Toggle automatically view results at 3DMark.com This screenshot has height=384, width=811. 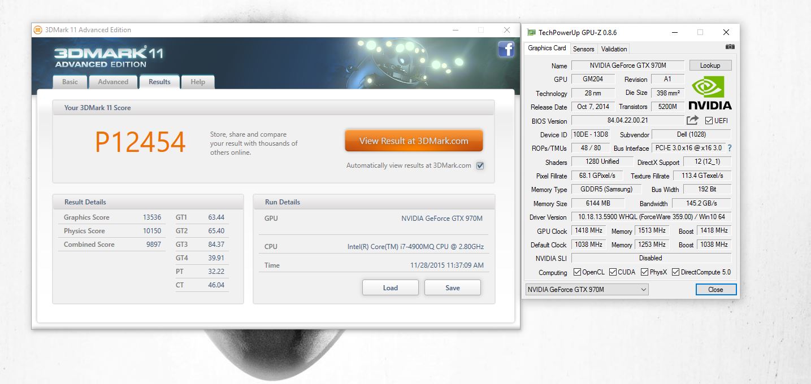coord(480,165)
